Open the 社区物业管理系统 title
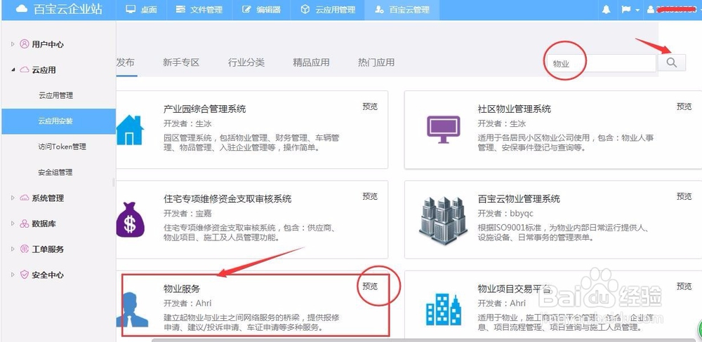Screen dimensions: 702x342 click(514, 109)
